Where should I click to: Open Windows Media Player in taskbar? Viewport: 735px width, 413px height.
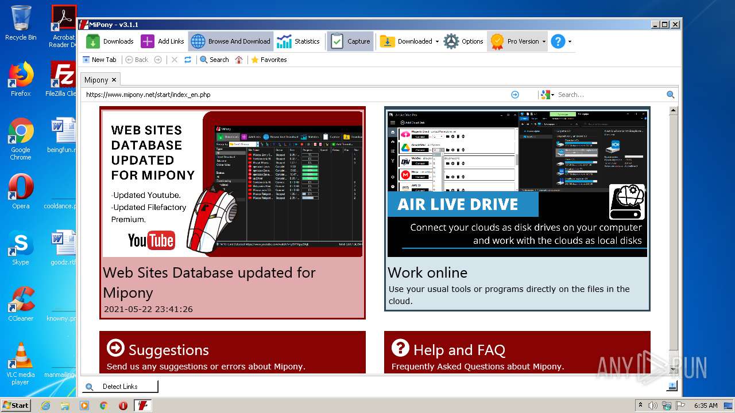(x=84, y=406)
